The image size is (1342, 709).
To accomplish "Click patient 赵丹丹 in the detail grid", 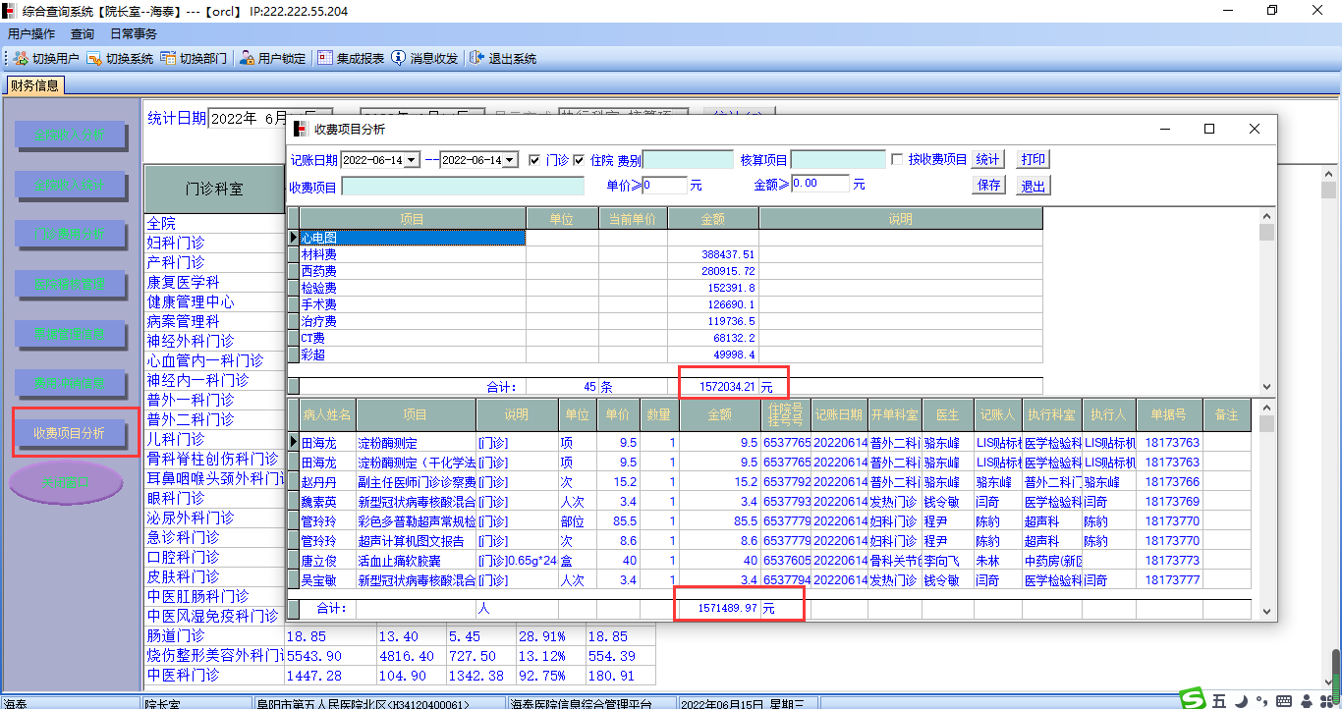I will 320,482.
